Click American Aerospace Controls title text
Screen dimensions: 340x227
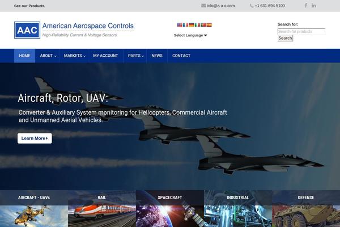click(88, 26)
